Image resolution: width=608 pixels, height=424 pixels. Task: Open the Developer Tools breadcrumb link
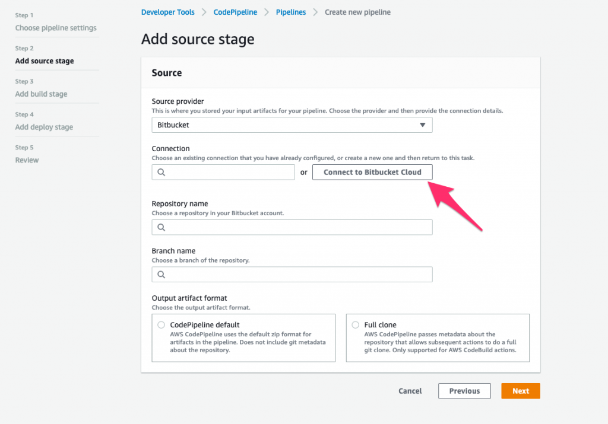pos(167,12)
